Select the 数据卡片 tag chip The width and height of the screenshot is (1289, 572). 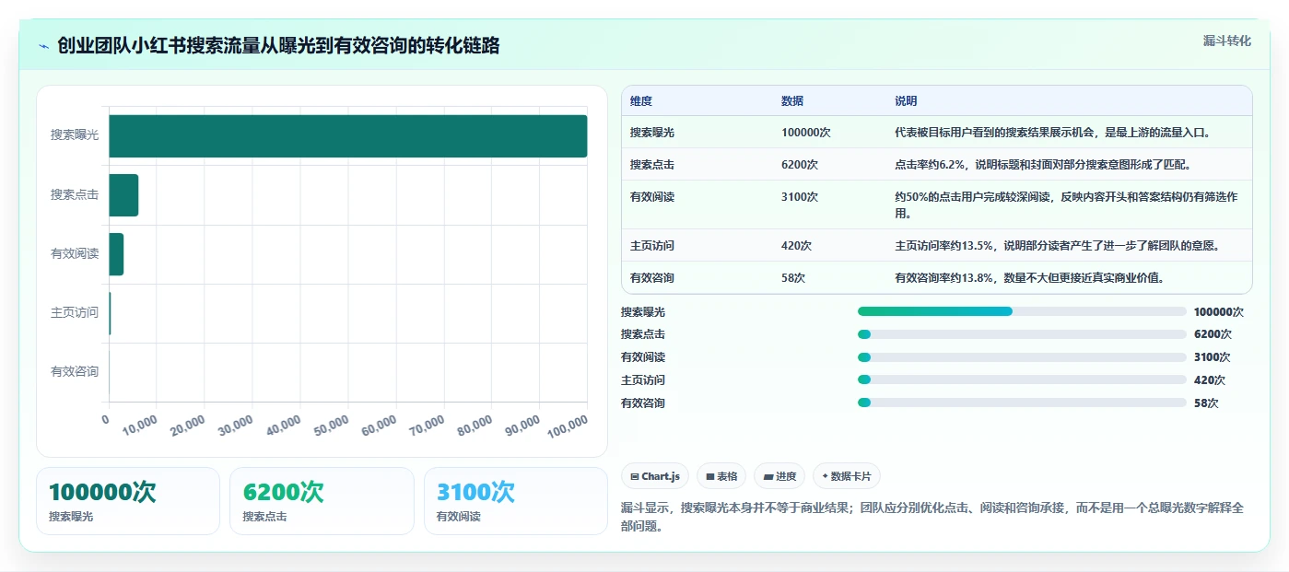[x=846, y=476]
